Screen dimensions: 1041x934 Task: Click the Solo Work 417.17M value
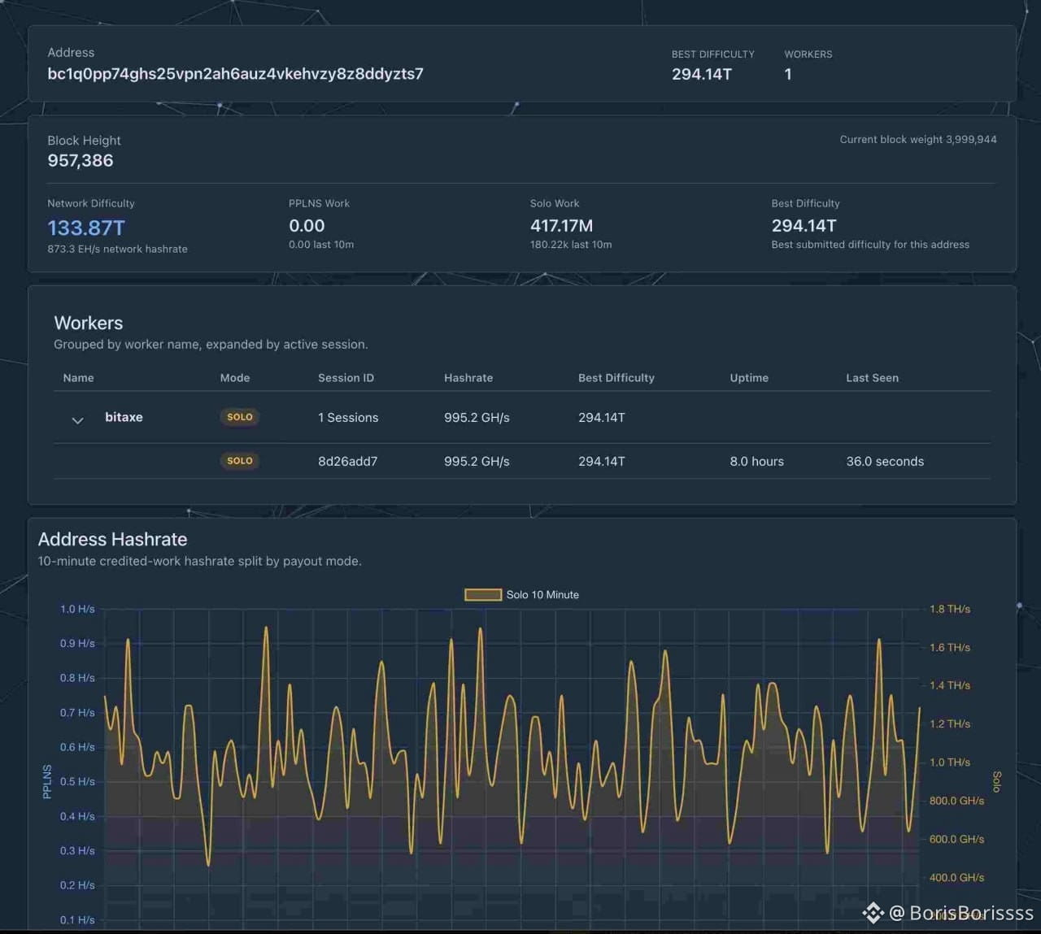(561, 226)
